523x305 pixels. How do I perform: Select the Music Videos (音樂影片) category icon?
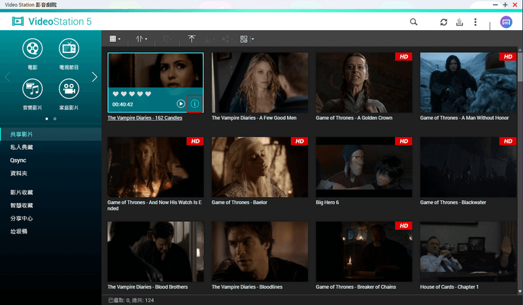tap(32, 89)
